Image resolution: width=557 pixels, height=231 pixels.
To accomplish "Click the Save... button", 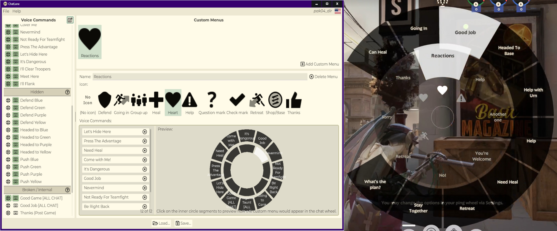I will pos(183,223).
